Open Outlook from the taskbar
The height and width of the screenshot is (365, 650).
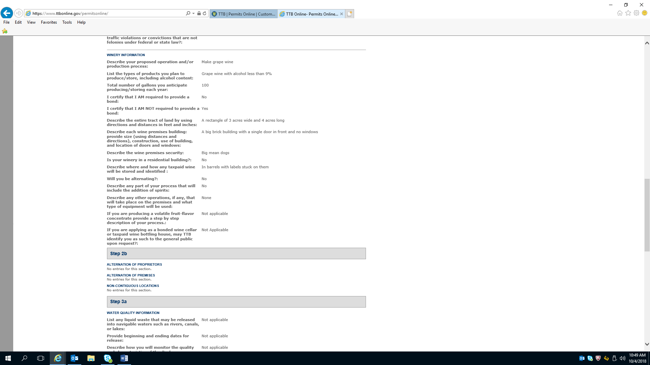coord(74,358)
